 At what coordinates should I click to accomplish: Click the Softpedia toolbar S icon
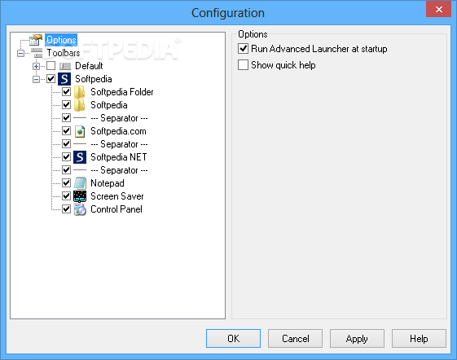point(64,79)
